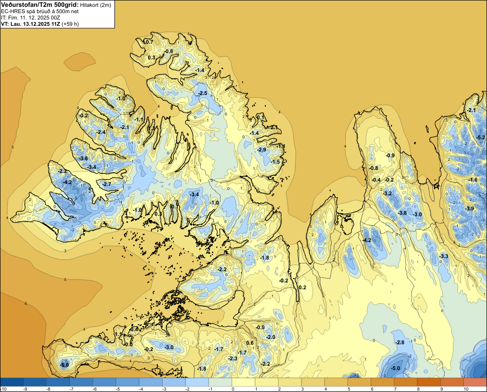The height and width of the screenshot is (392, 487).
Task: Click the '-10' legend scale label
Action: click(3, 389)
